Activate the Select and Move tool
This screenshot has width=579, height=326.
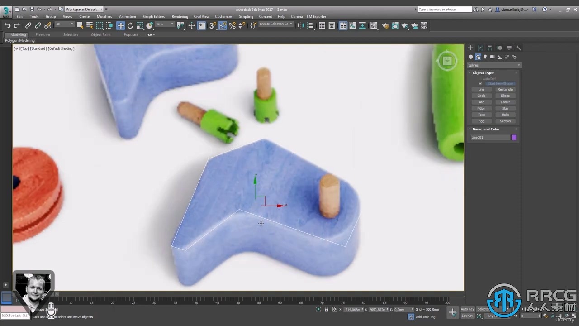point(120,26)
